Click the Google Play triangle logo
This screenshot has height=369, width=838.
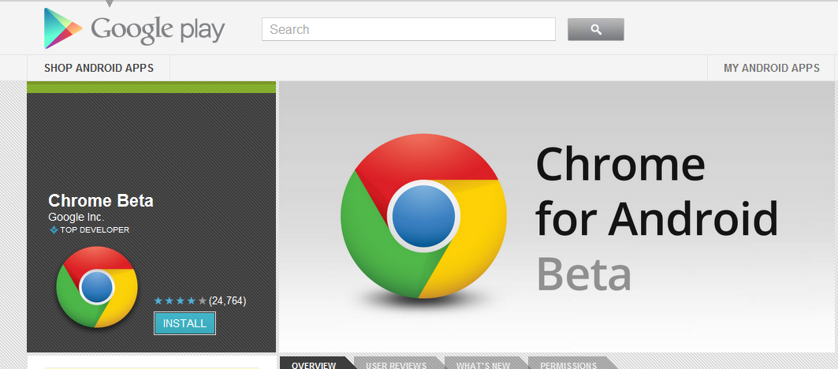point(62,28)
